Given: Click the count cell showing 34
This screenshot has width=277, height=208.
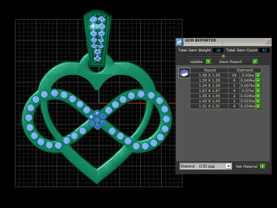Looking at the screenshot, I should coord(234,75).
